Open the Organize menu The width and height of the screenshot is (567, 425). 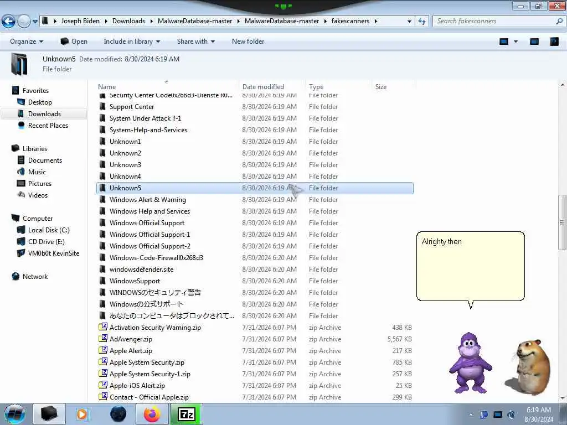[x=27, y=42]
